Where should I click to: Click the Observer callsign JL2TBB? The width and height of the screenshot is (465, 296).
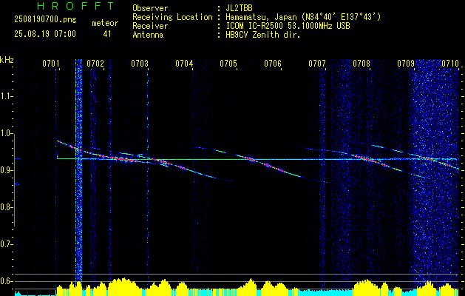239,8
